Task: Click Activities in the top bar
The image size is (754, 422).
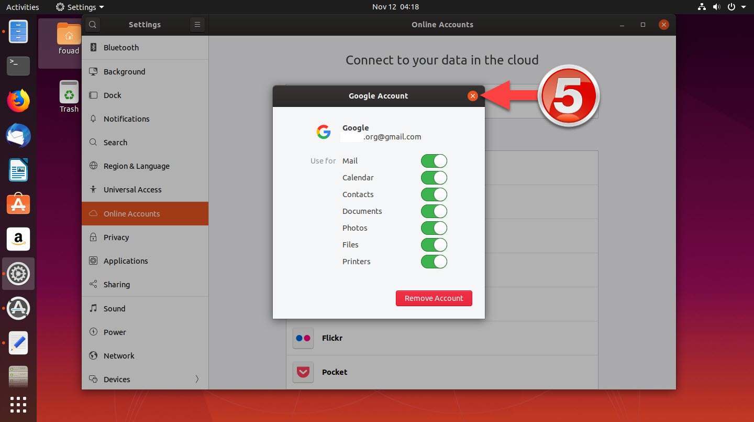Action: point(23,7)
